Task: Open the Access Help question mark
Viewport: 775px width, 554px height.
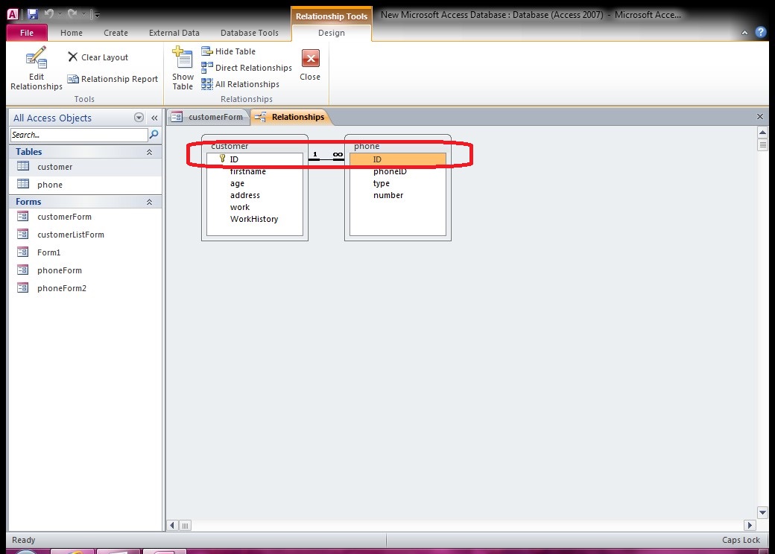Action: (x=761, y=33)
